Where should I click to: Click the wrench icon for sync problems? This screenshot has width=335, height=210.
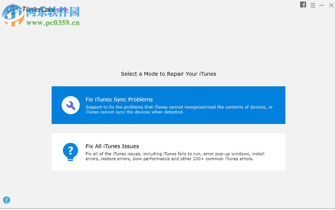pyautogui.click(x=71, y=105)
